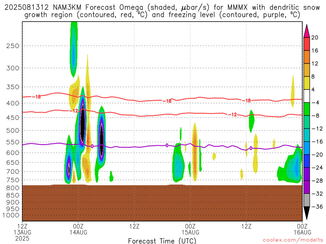Click the rightmost '-12' red contour label
Image resolution: width=326 pixels, height=244 pixels.
click(x=232, y=114)
